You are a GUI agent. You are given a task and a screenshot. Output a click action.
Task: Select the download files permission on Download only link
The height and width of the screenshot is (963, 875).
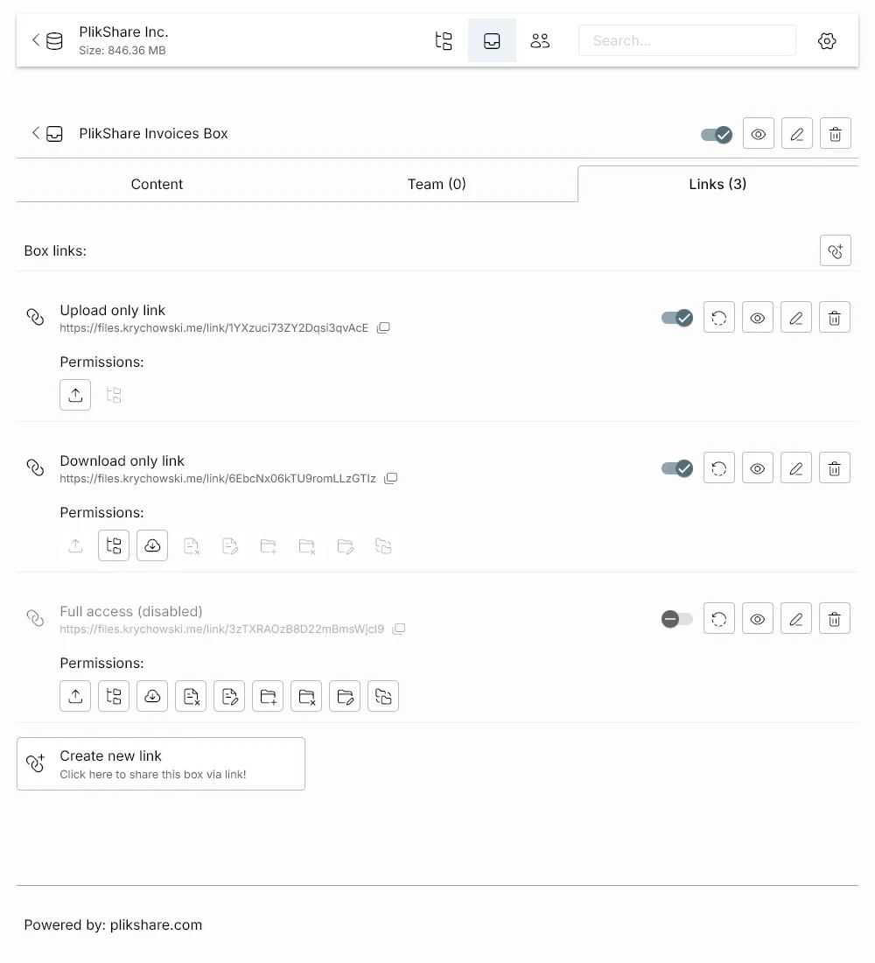click(152, 545)
